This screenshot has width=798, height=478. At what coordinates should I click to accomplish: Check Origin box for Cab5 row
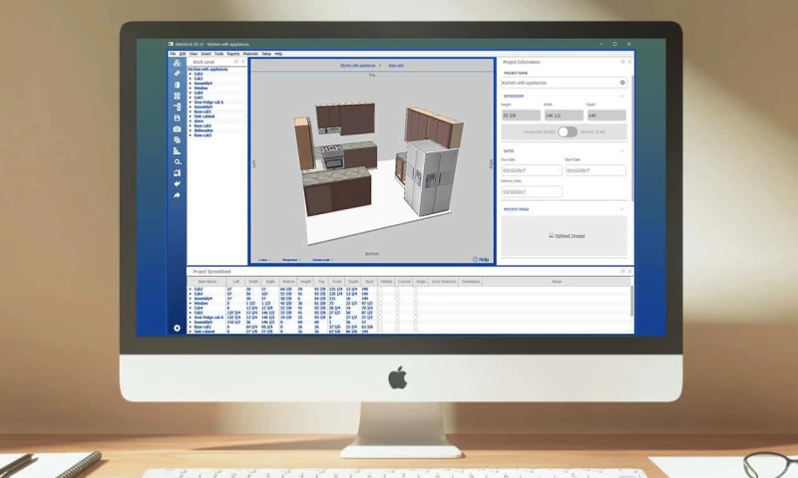click(x=415, y=313)
